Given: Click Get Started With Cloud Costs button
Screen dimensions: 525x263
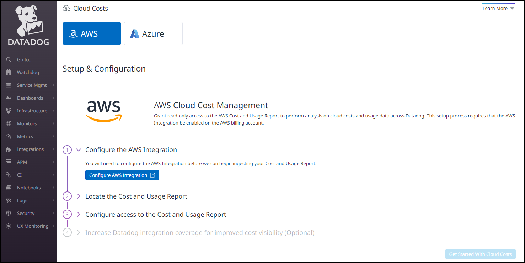Looking at the screenshot, I should pyautogui.click(x=480, y=254).
